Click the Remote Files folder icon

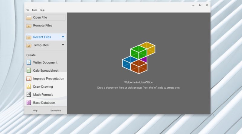(29, 26)
